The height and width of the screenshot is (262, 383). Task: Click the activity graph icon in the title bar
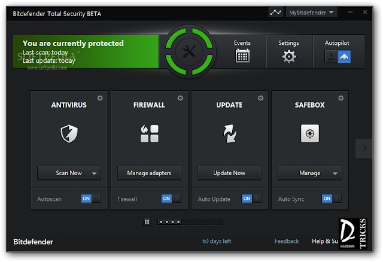pos(276,12)
